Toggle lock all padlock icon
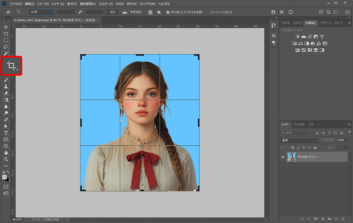 pos(315,147)
